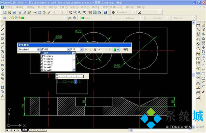Expand the Standard text style dropdown

coord(38,49)
